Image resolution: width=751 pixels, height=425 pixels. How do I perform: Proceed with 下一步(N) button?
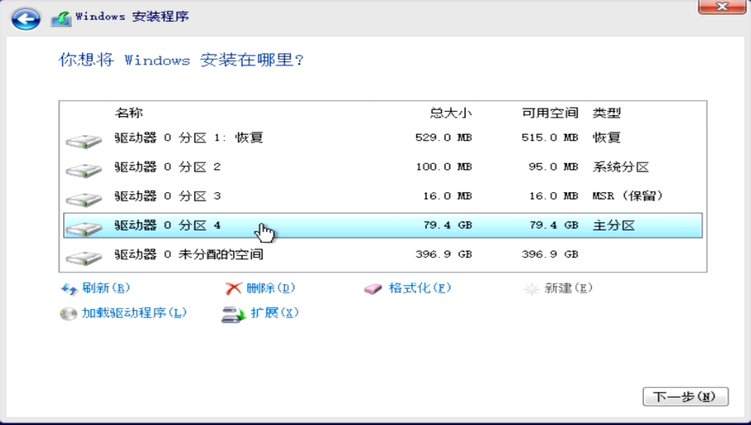click(x=686, y=397)
